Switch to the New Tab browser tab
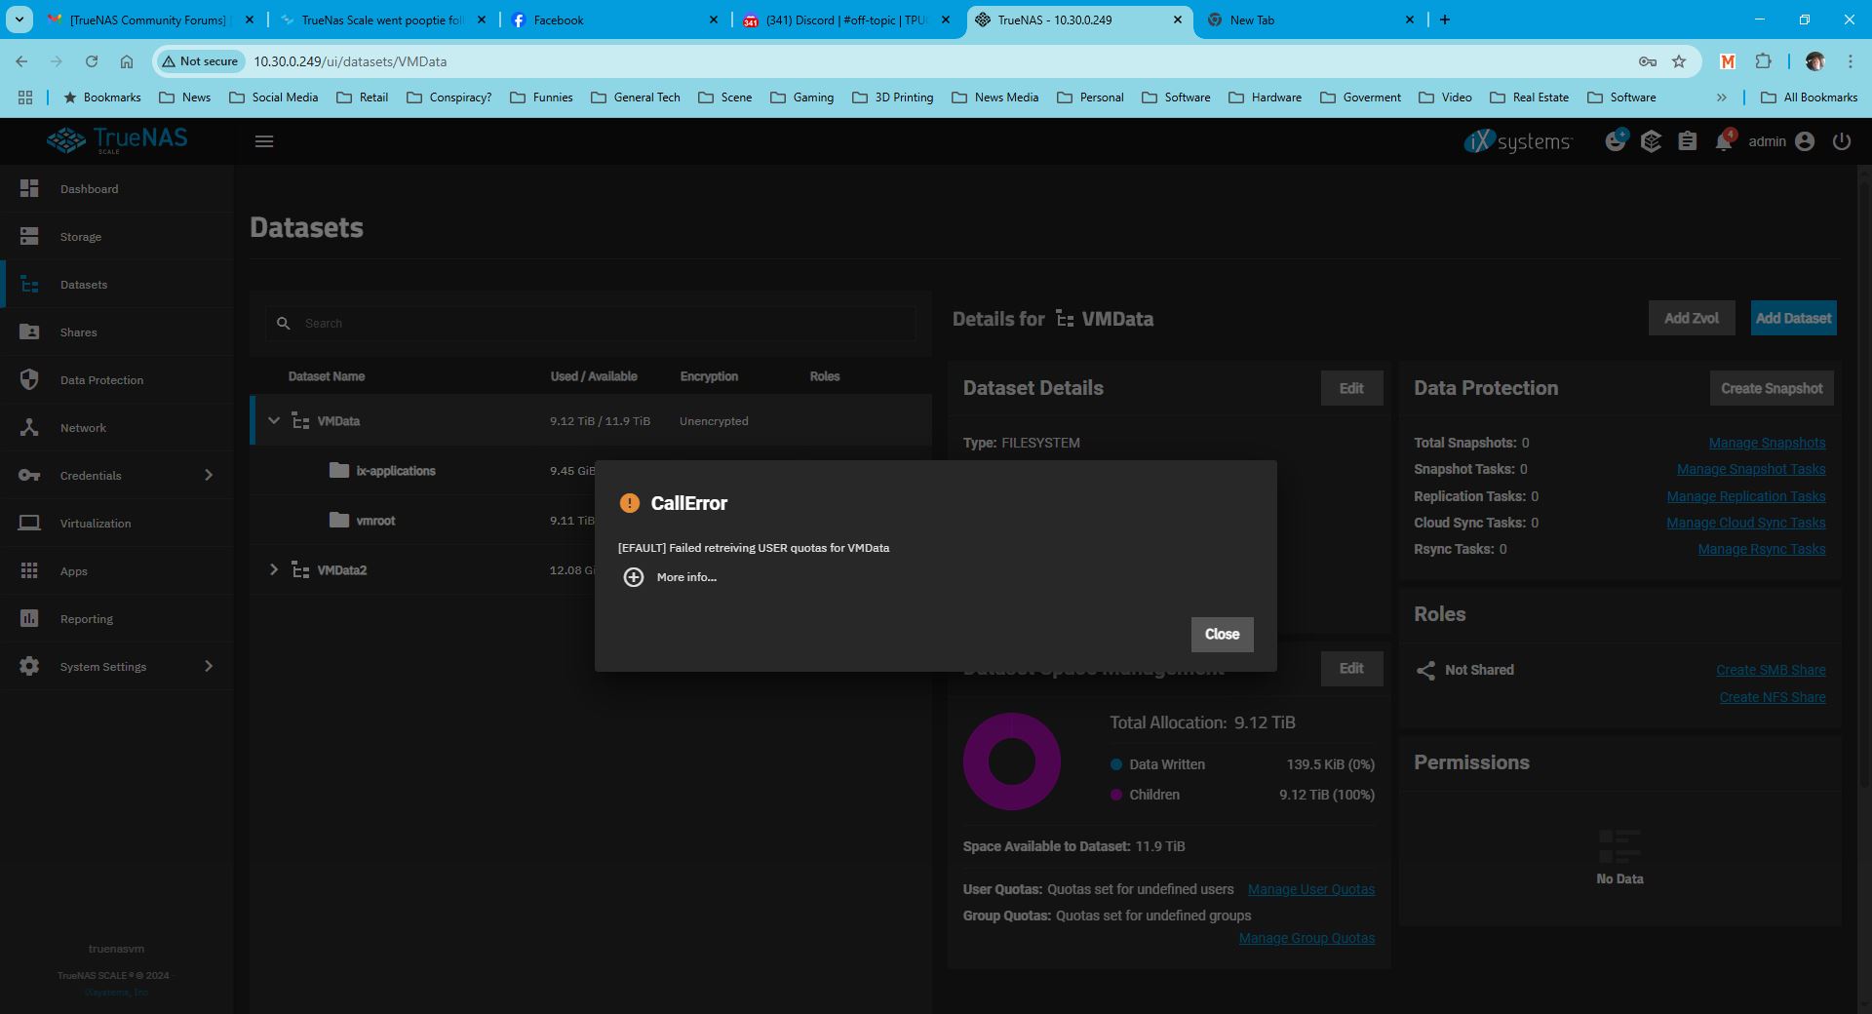 1310,19
